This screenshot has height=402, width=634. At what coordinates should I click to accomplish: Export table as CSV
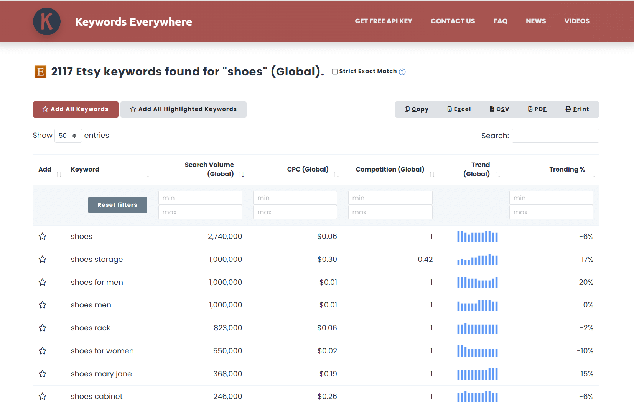pyautogui.click(x=499, y=109)
